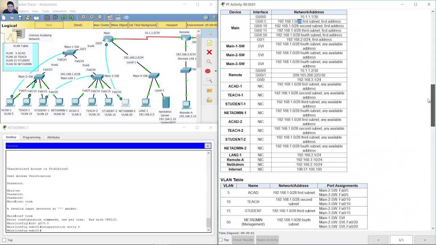Open the Activity Wizard toolbar icon
The height and width of the screenshot is (245, 436).
pyautogui.click(x=36, y=17)
